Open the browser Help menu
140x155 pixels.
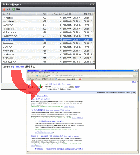tap(57, 73)
